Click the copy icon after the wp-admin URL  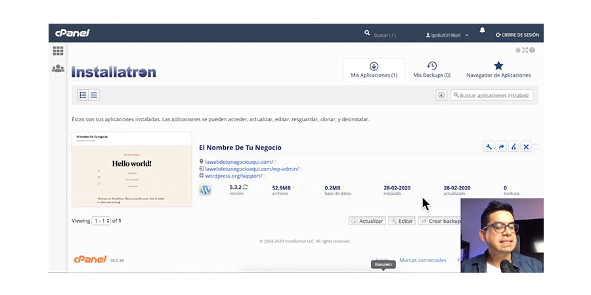pyautogui.click(x=301, y=169)
